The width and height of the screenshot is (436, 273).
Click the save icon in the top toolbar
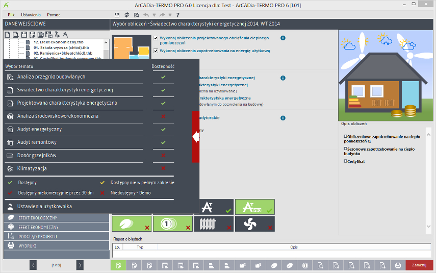pos(117,15)
